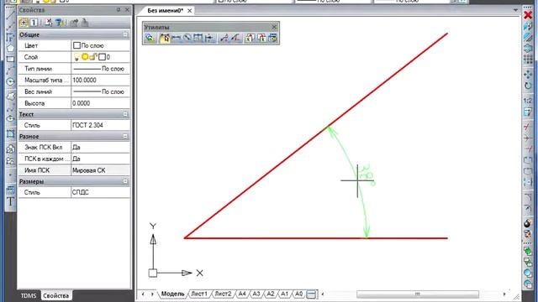Select the Rectangle drawing tool

[x=10, y=60]
